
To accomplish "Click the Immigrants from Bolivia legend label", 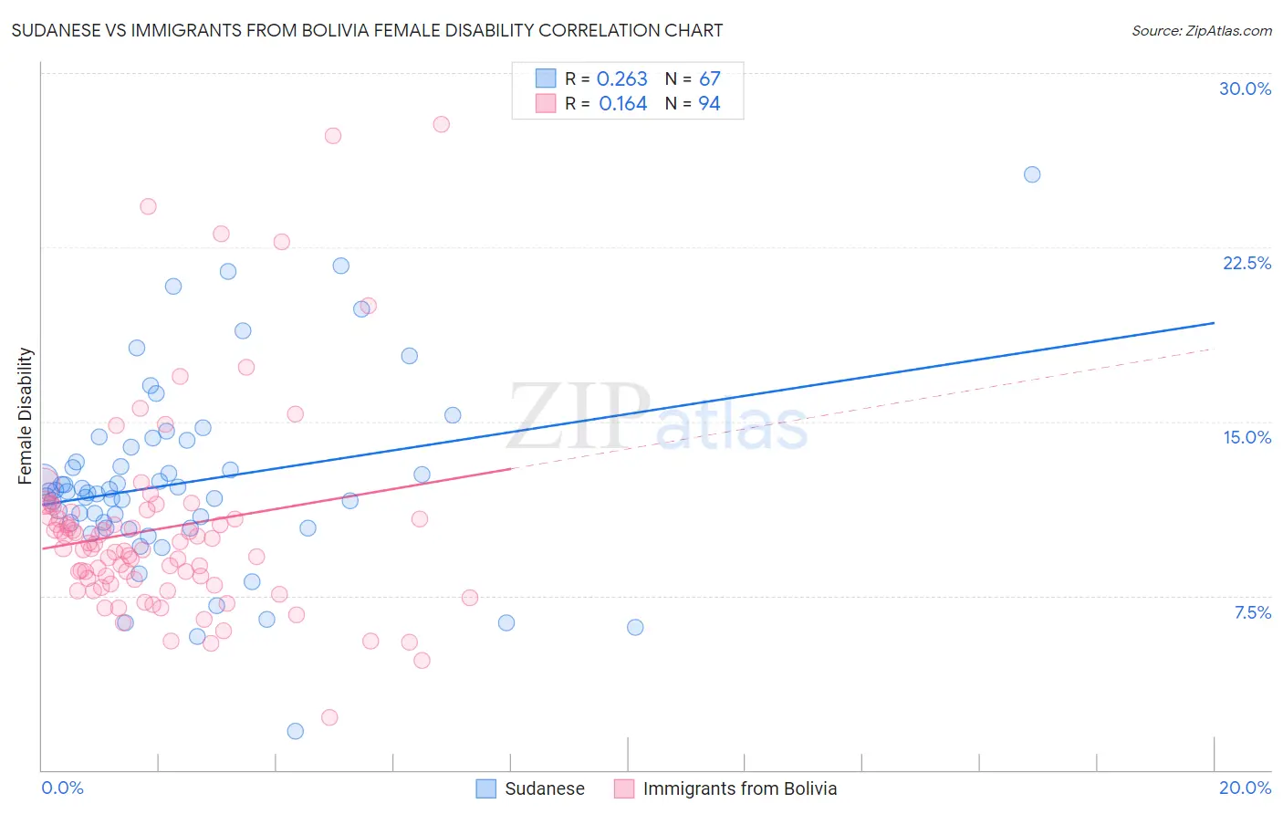I will point(740,788).
